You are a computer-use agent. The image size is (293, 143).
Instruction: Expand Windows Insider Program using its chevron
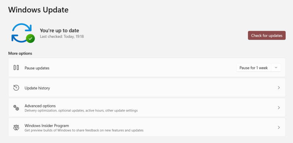(279, 128)
